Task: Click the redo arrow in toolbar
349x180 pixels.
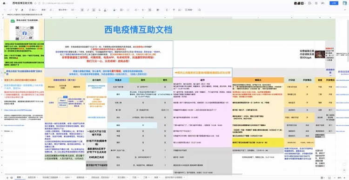Action: point(10,10)
